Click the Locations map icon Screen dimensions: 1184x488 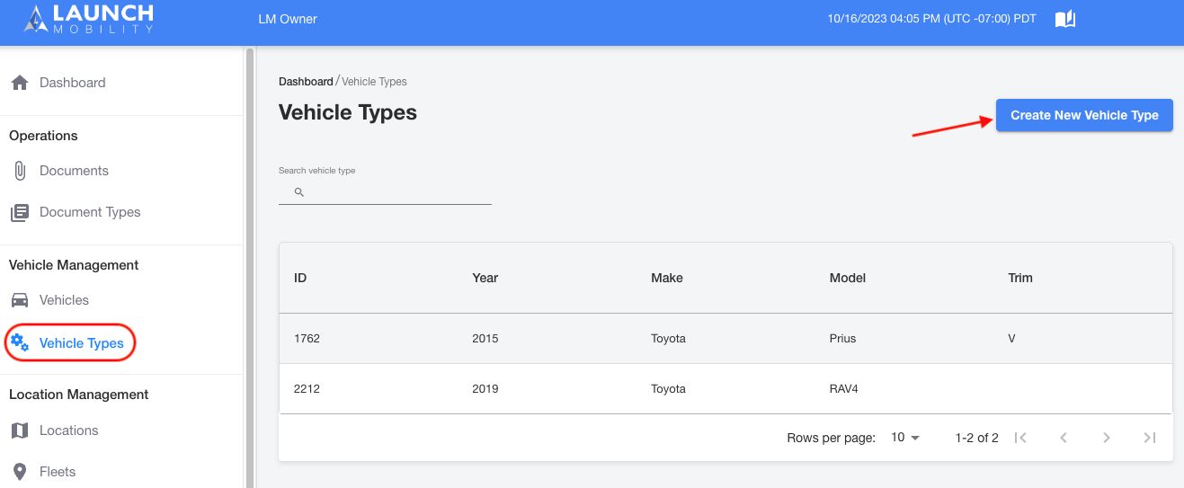click(20, 430)
